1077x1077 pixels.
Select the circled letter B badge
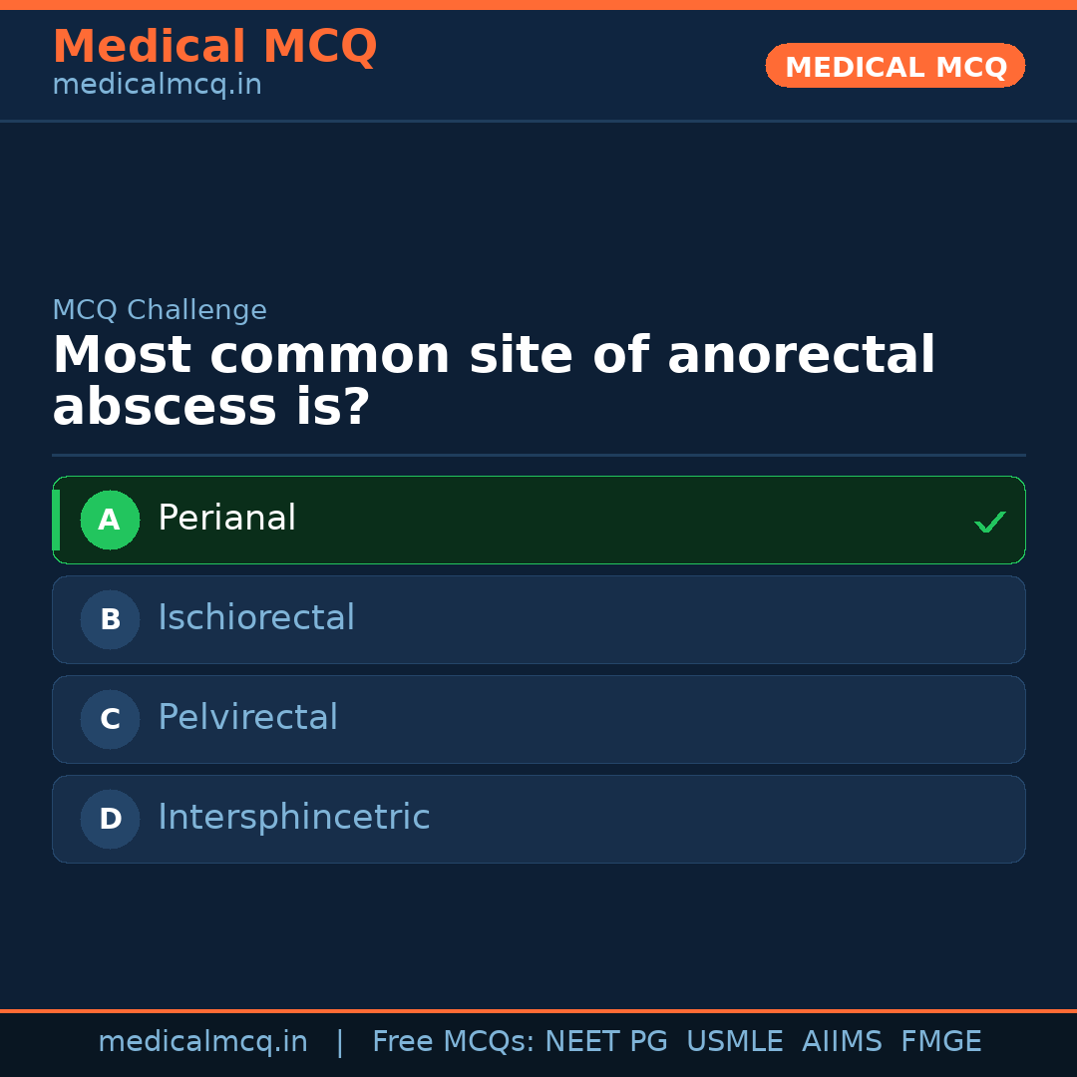pyautogui.click(x=110, y=619)
